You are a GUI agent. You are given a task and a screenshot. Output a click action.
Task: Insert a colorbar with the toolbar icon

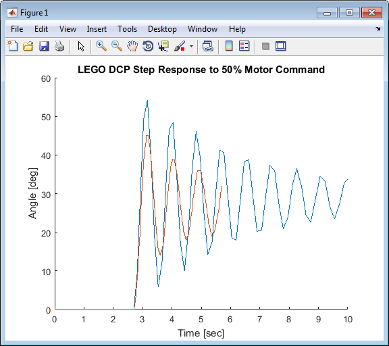229,46
